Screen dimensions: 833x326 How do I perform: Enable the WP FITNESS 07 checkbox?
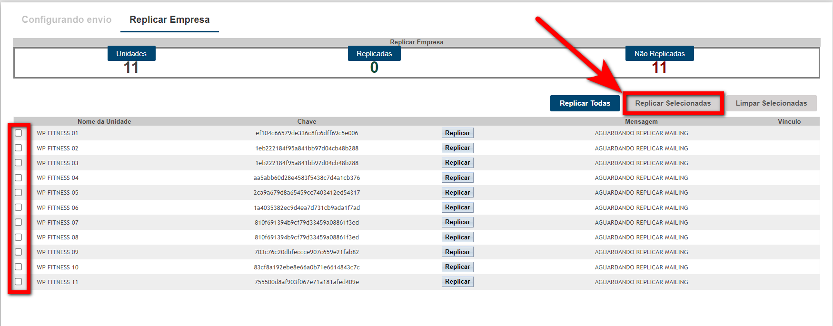coord(19,222)
